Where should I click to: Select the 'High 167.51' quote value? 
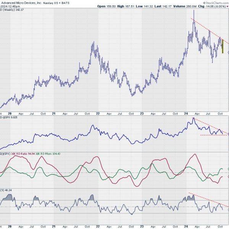126,6
